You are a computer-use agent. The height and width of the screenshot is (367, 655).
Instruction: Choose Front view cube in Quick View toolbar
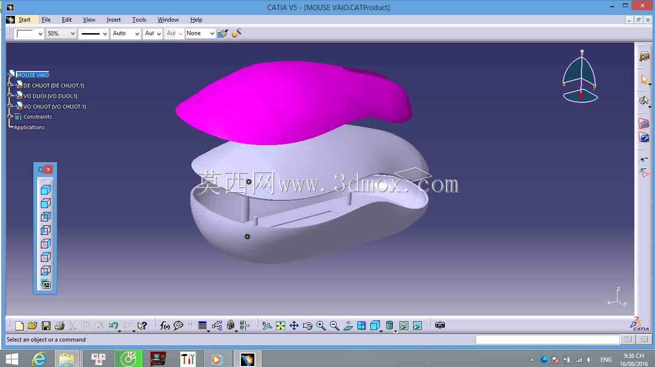[x=46, y=203]
